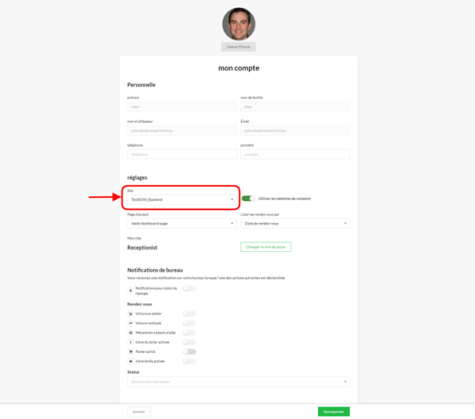Screen dimensions: 475x419
Task: Click the shopping cart Panier icon
Action: tap(130, 352)
